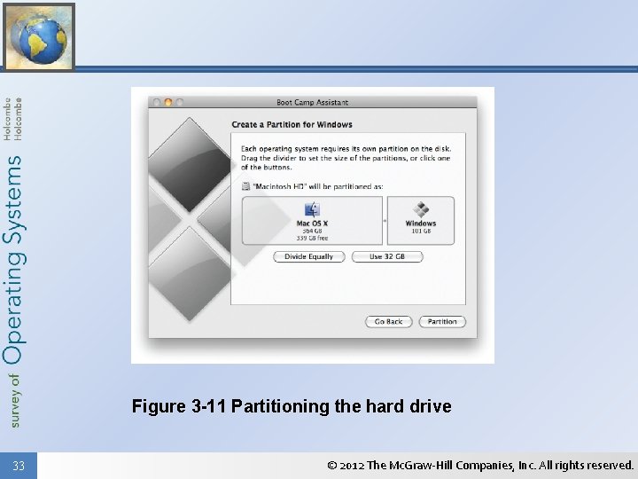Click the zoom button in title bar

pyautogui.click(x=179, y=102)
